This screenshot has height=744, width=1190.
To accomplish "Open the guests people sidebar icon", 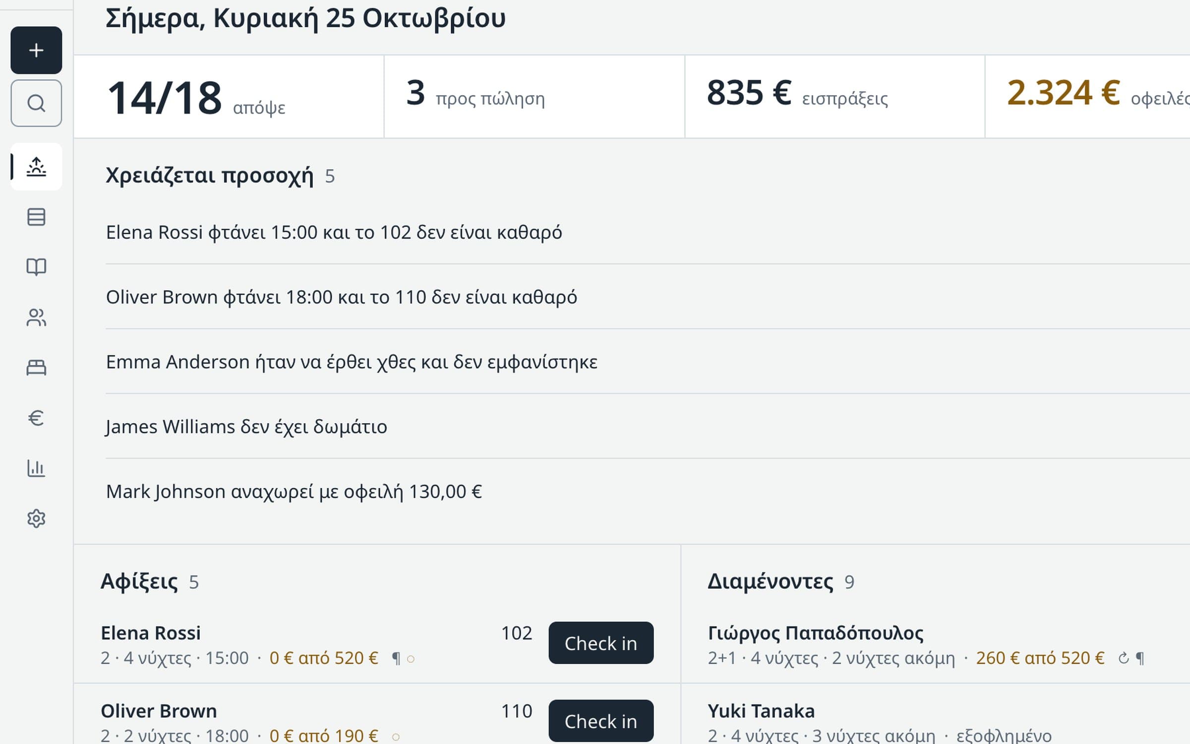I will [x=36, y=317].
